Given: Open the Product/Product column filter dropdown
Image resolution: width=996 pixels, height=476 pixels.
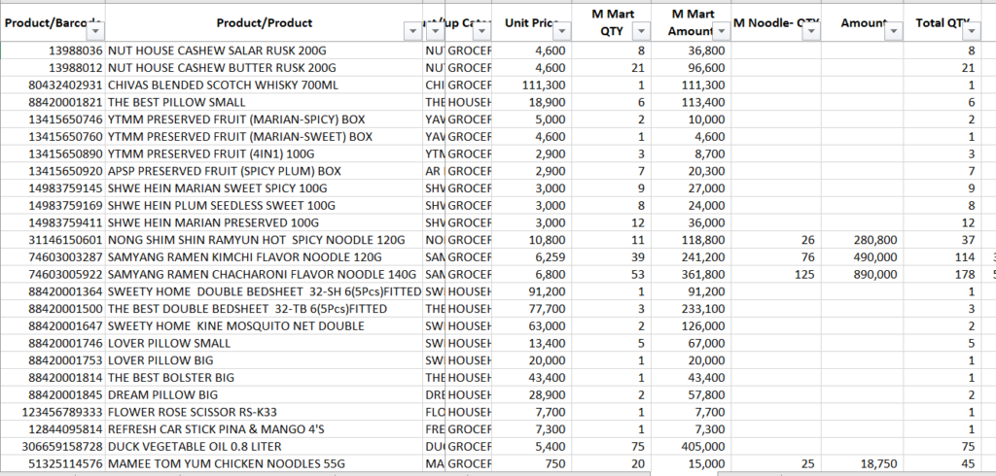Looking at the screenshot, I should coord(412,31).
